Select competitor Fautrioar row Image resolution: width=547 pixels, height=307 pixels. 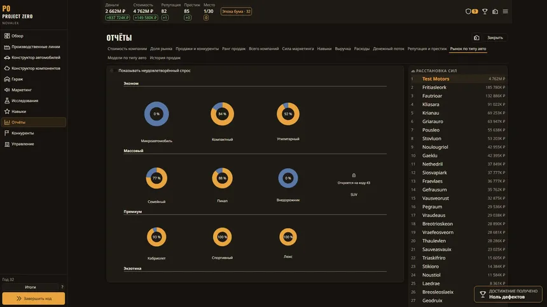[x=458, y=96]
